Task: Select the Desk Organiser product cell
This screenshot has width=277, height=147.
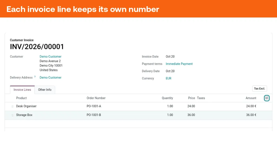Action: tap(26, 106)
